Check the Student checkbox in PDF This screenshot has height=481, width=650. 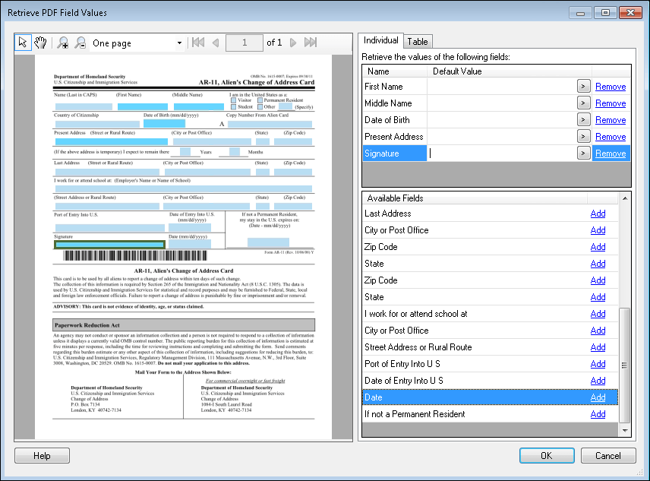[x=233, y=106]
